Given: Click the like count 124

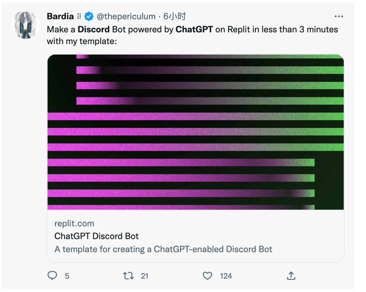Looking at the screenshot, I should [x=226, y=276].
